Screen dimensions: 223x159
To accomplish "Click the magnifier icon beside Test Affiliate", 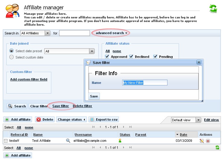I will (68, 141).
